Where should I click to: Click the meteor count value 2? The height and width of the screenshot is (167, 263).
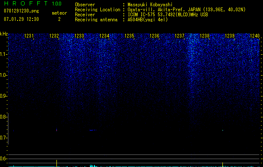click(x=59, y=19)
